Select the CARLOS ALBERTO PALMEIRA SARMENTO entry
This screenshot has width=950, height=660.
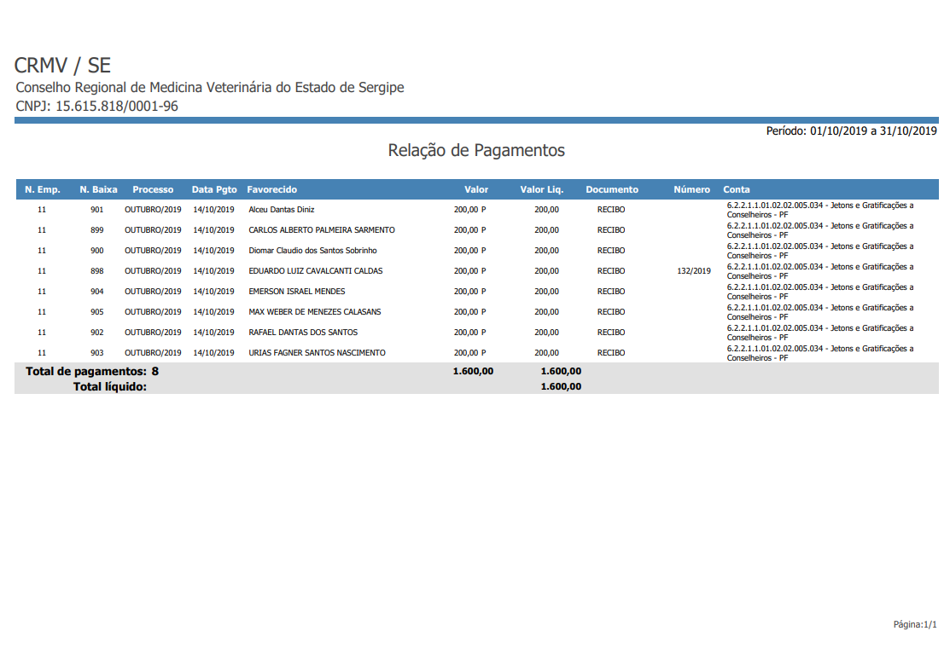[321, 230]
